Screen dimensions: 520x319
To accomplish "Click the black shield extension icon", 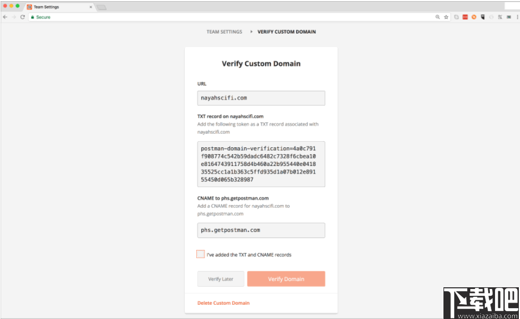I will 483,17.
